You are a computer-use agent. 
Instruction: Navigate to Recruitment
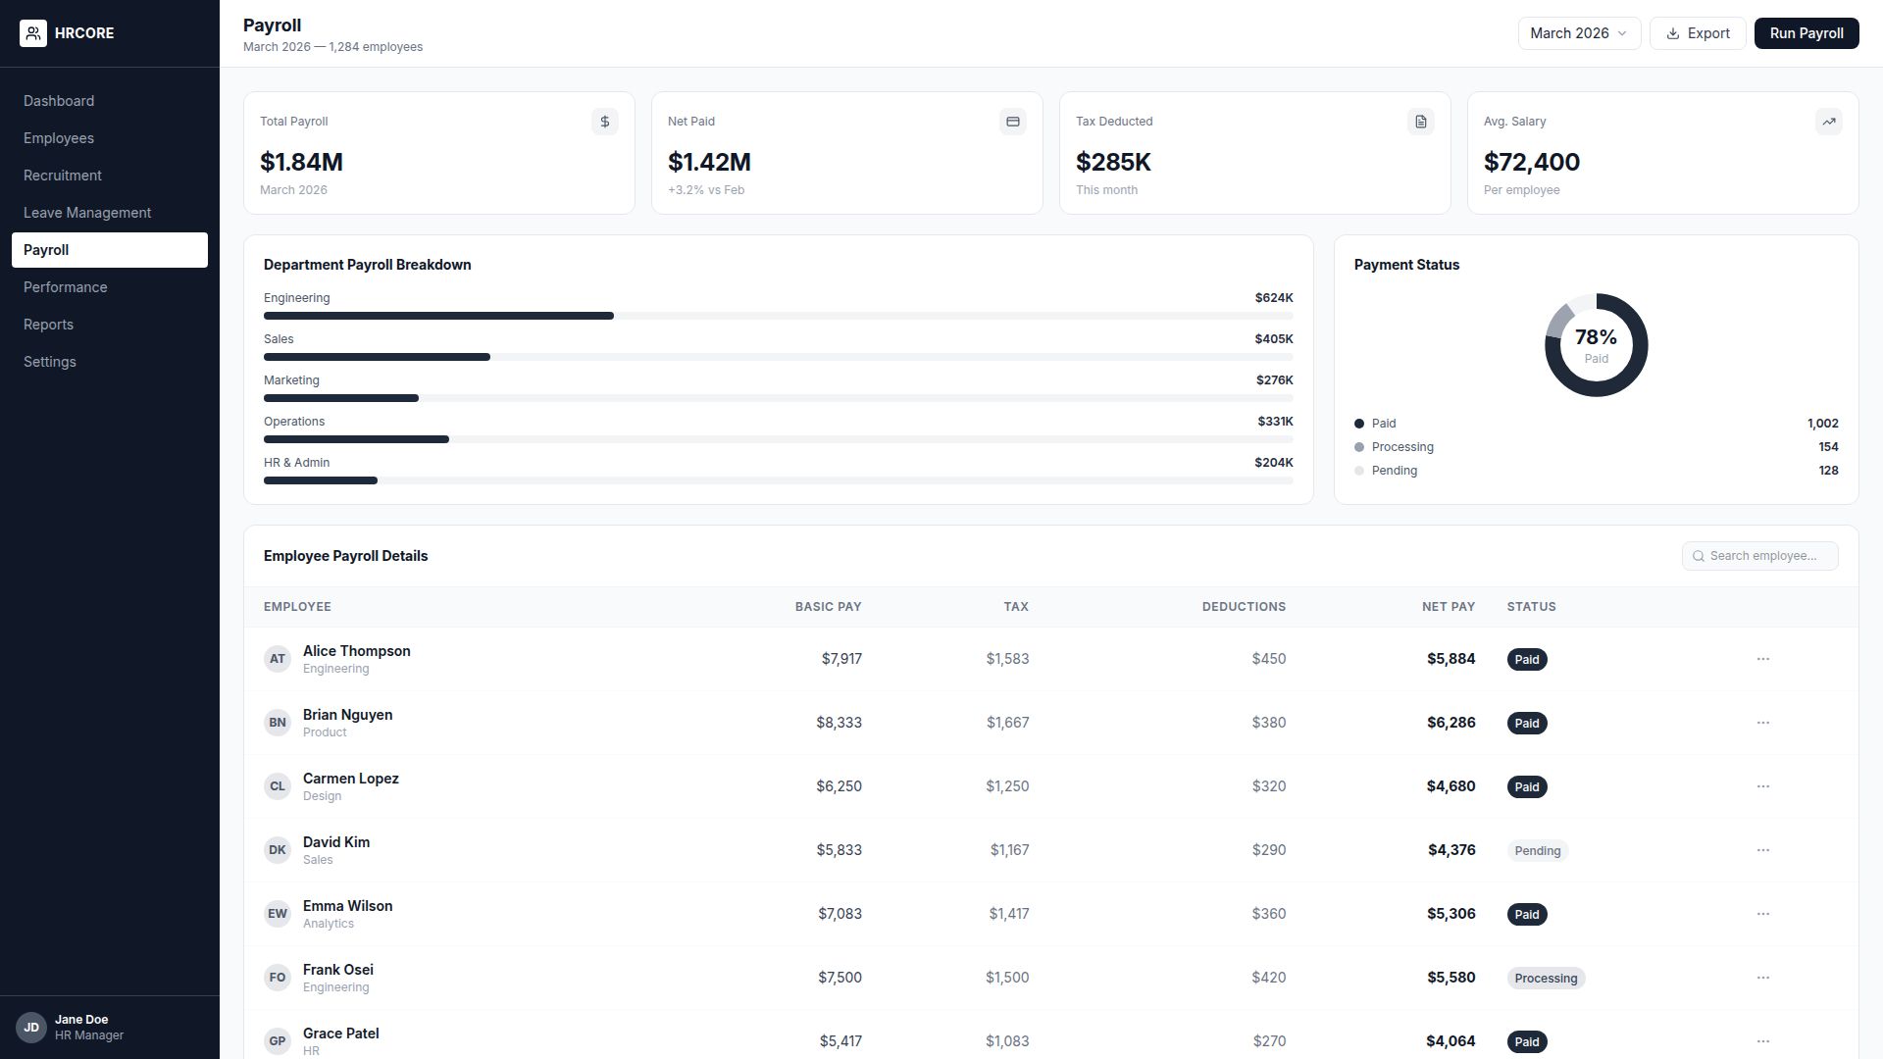(110, 176)
